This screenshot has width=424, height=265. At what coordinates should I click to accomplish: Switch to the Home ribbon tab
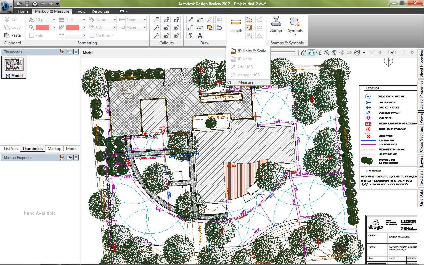(x=23, y=11)
